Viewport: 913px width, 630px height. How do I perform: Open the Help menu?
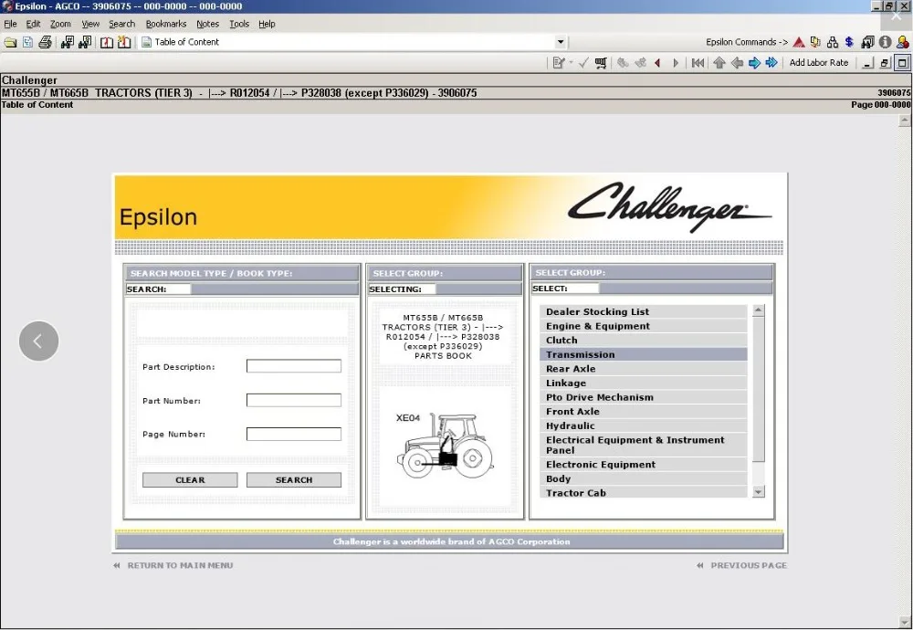[x=267, y=24]
